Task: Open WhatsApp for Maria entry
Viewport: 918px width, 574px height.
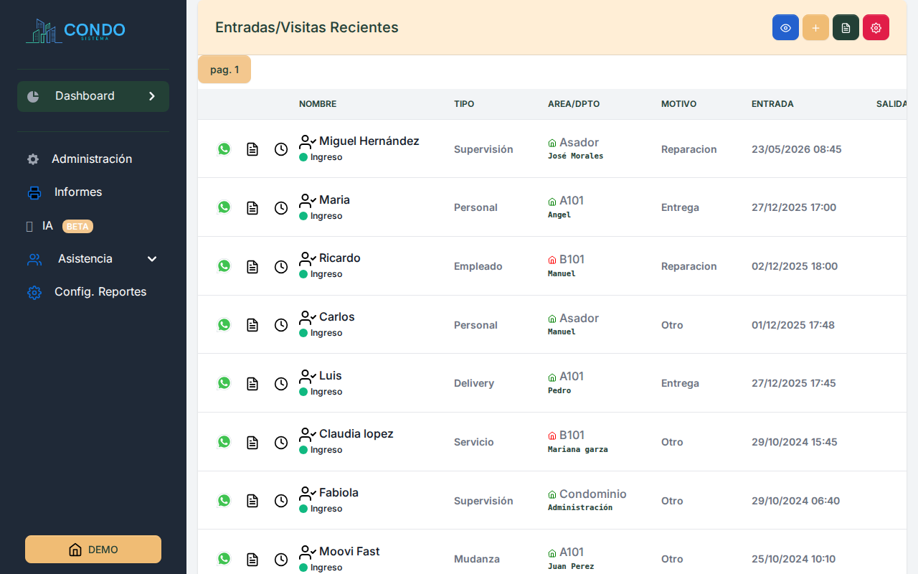Action: [x=224, y=207]
